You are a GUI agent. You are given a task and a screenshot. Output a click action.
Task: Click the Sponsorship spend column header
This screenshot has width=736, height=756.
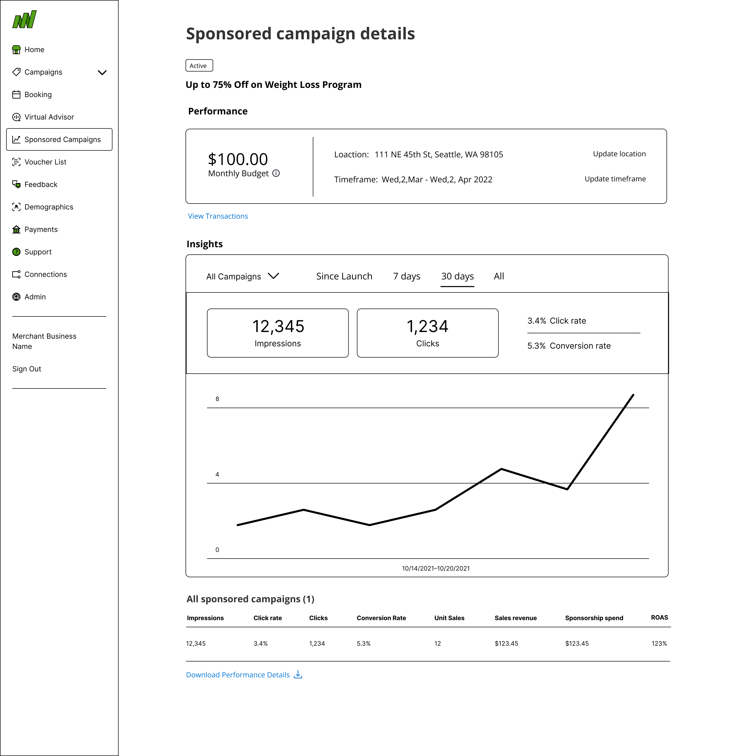point(594,618)
